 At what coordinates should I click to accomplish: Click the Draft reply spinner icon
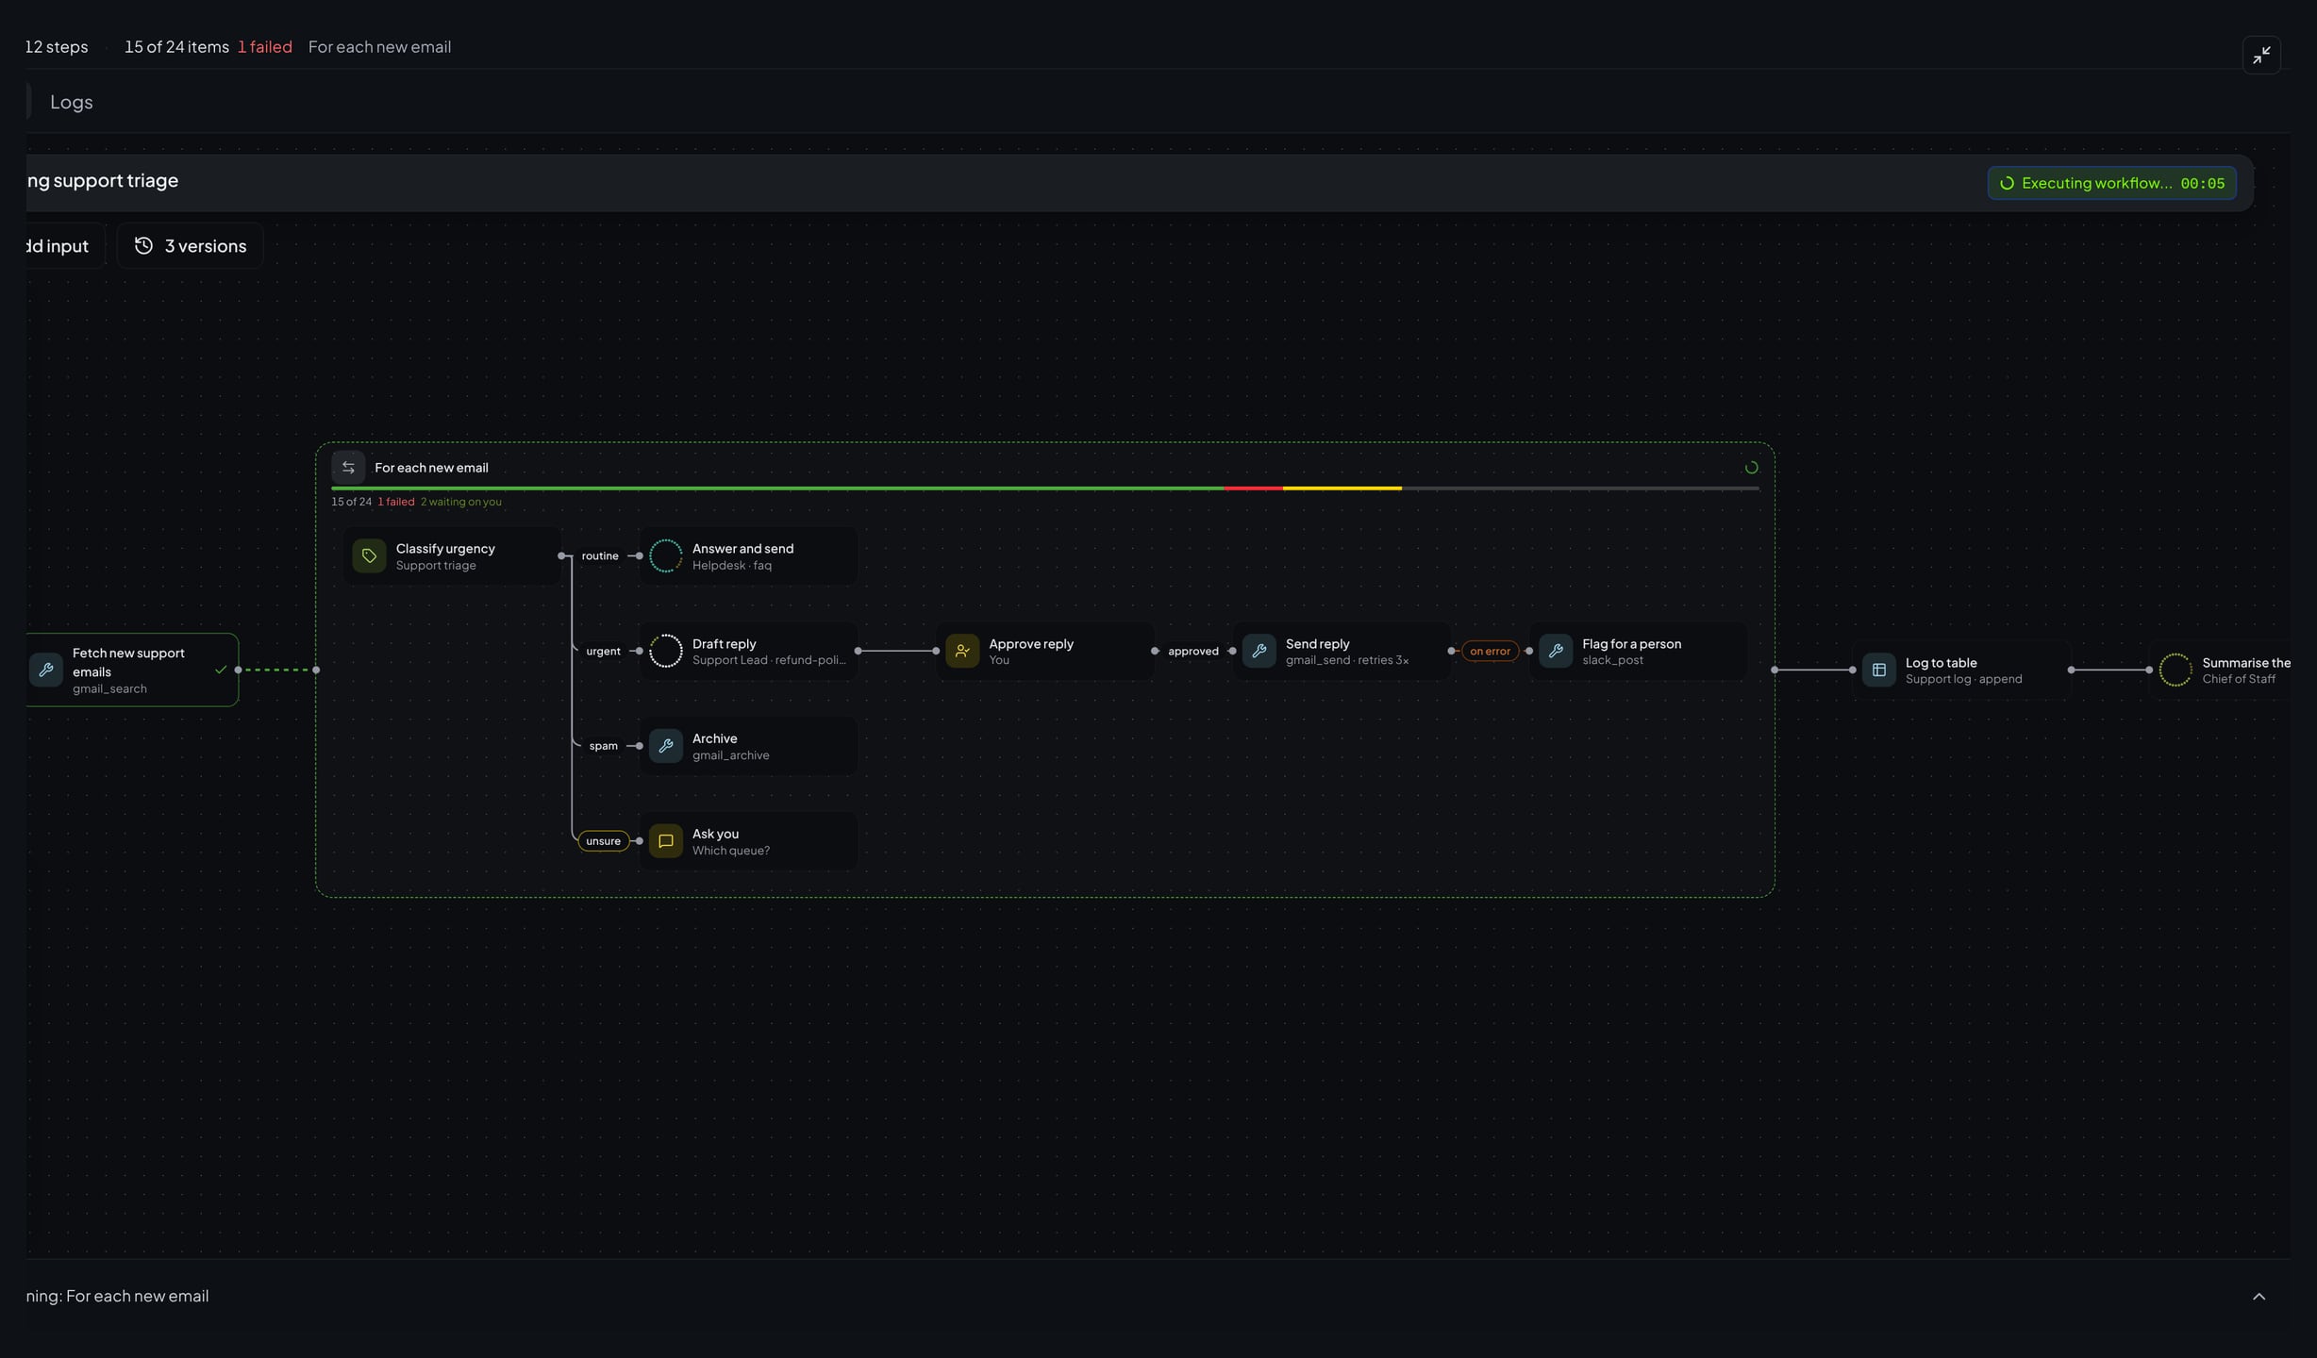665,651
